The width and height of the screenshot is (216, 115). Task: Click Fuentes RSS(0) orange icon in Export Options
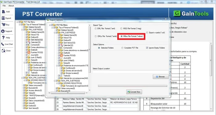(x=62, y=55)
